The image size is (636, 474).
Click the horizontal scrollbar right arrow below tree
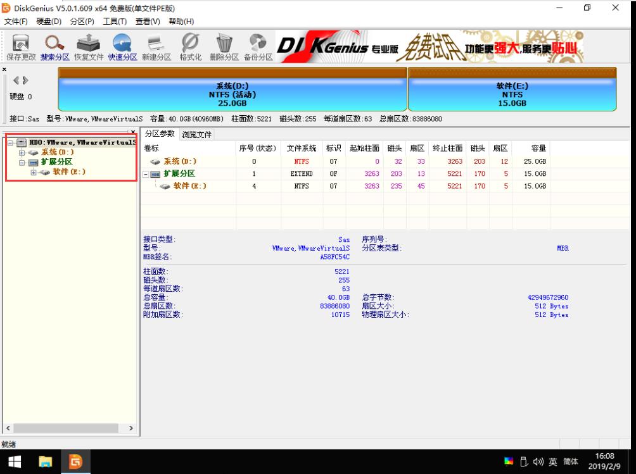[x=131, y=428]
